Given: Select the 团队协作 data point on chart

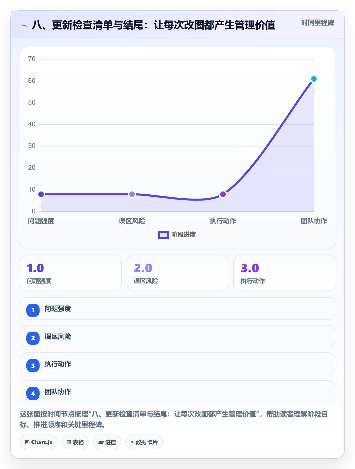Looking at the screenshot, I should click(x=314, y=79).
